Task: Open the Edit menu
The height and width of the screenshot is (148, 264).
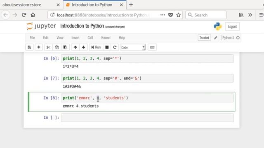Action: click(x=46, y=38)
